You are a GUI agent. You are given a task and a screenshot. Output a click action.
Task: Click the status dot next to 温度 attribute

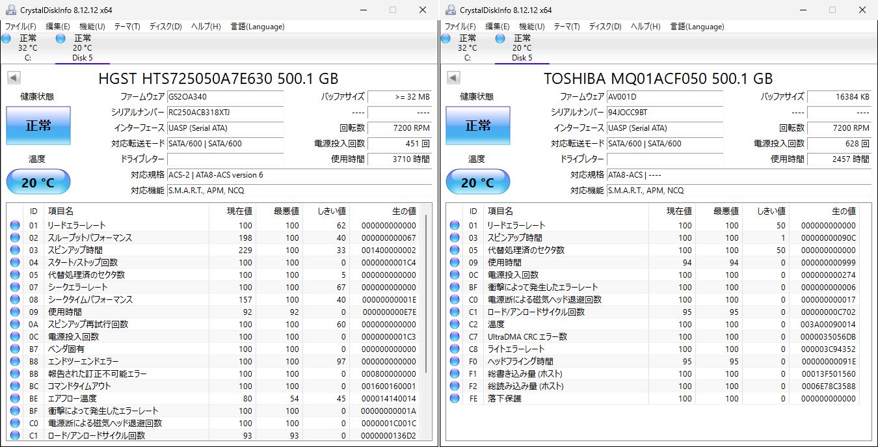click(x=454, y=324)
